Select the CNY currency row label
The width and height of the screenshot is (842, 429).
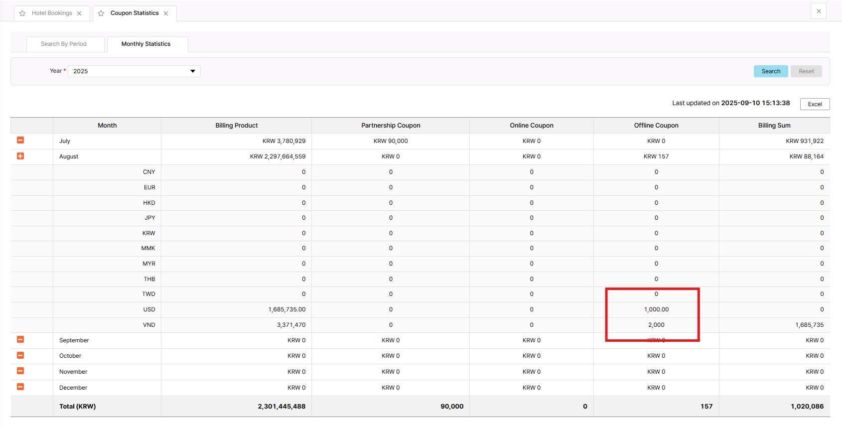coord(149,172)
